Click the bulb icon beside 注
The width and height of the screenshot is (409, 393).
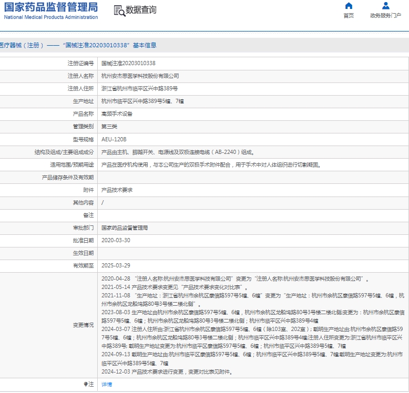pyautogui.click(x=86, y=384)
